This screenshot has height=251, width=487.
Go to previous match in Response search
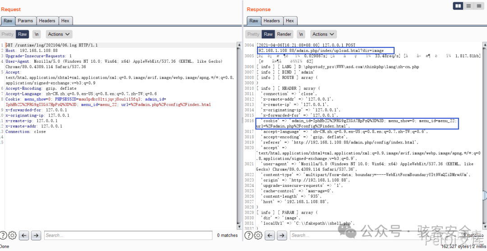click(x=270, y=236)
